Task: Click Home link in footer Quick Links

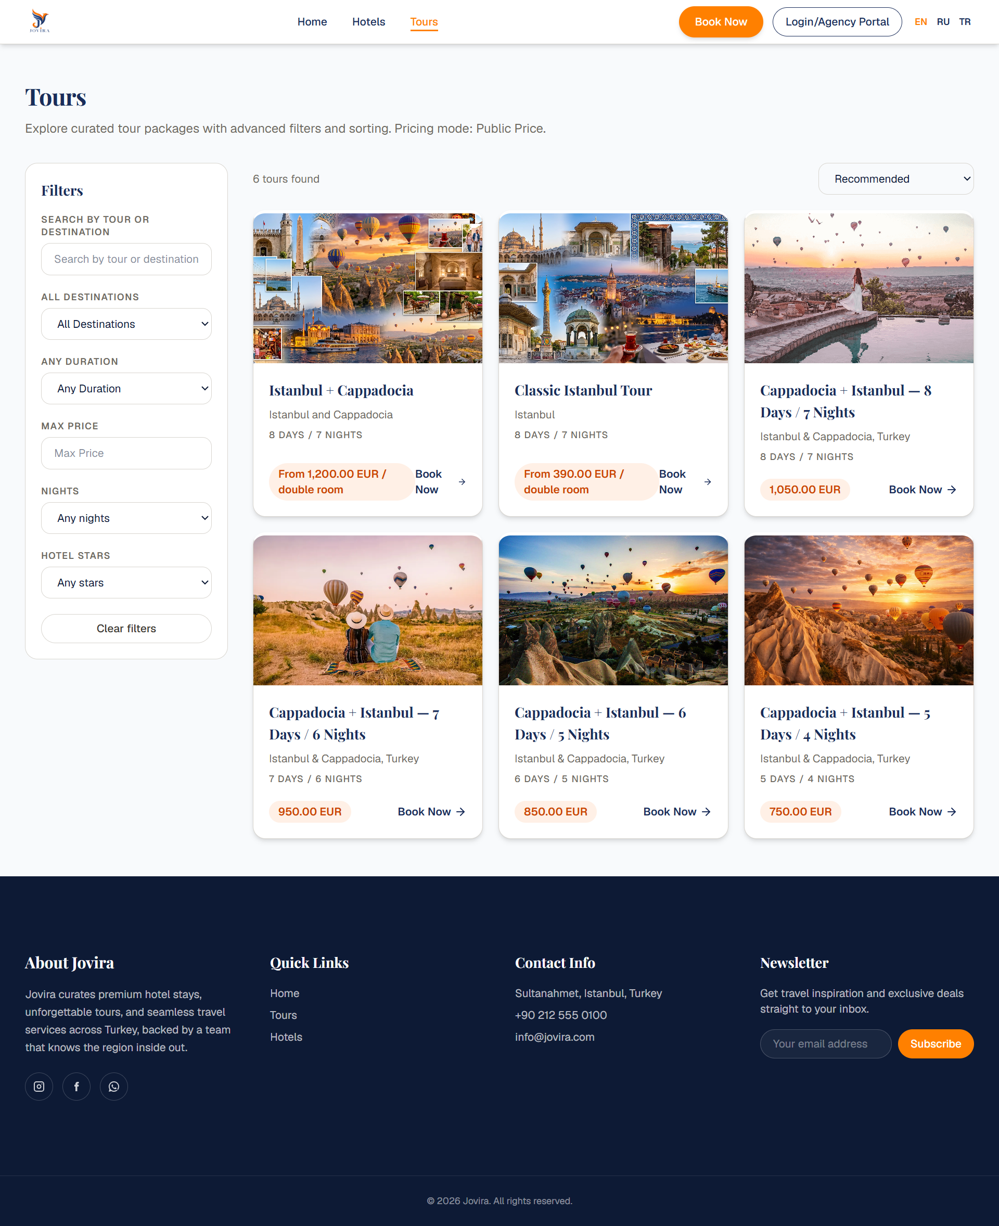Action: pyautogui.click(x=284, y=993)
